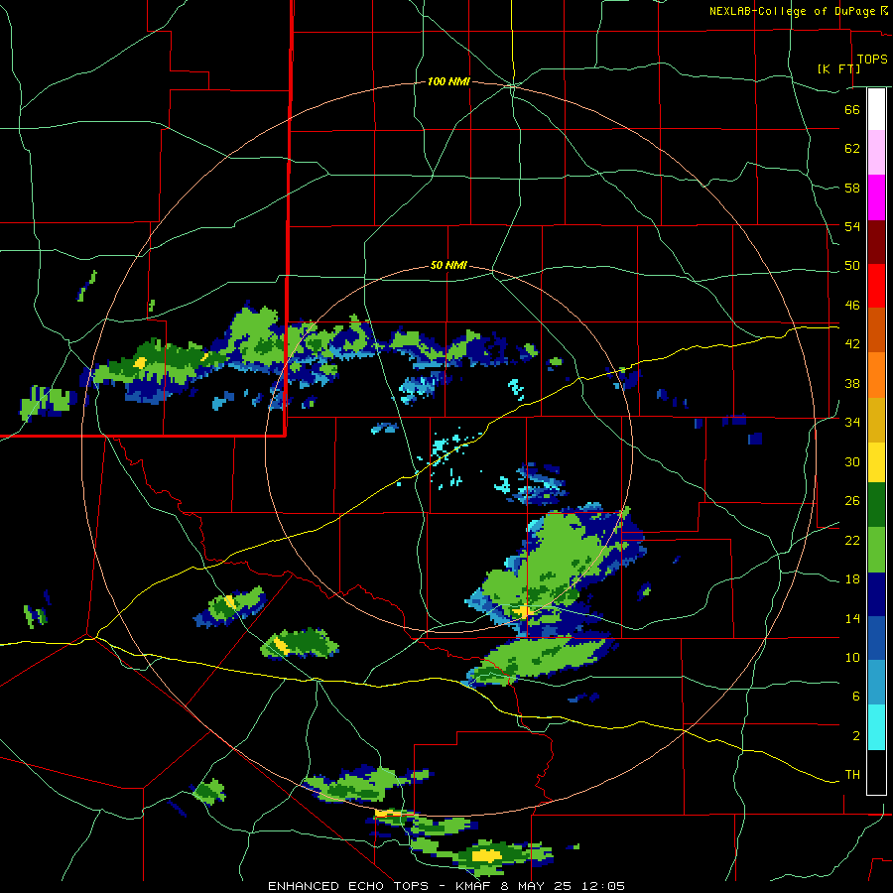Pick the light orange legend swatch
Screen dimensions: 893x893
876,375
